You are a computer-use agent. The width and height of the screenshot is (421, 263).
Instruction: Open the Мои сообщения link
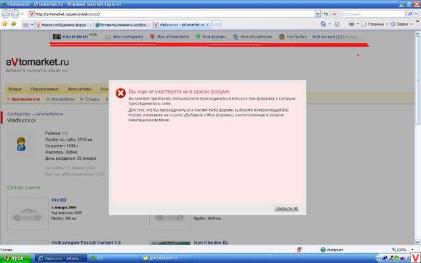pos(128,37)
